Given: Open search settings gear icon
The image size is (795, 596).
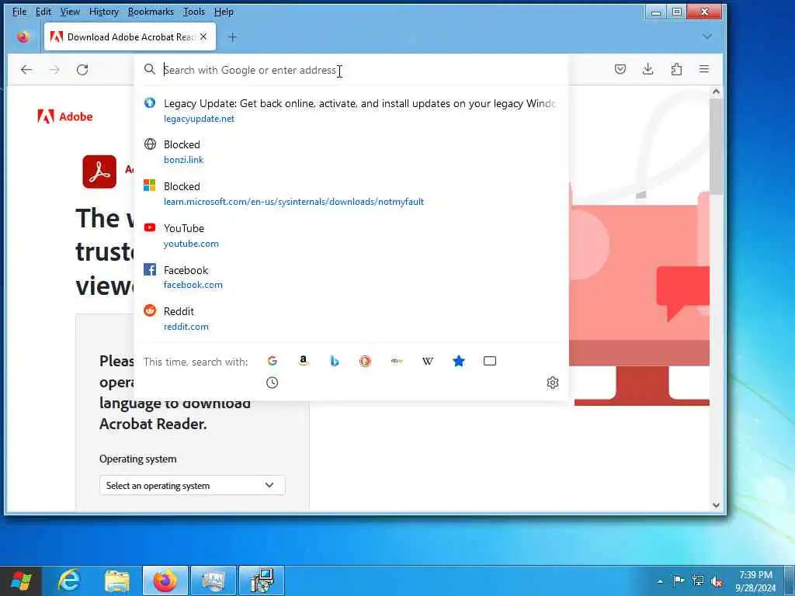Looking at the screenshot, I should coord(553,383).
